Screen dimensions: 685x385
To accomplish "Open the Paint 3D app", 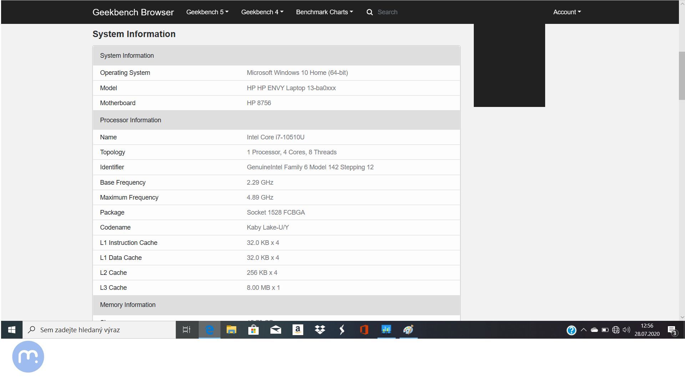I will tap(408, 330).
